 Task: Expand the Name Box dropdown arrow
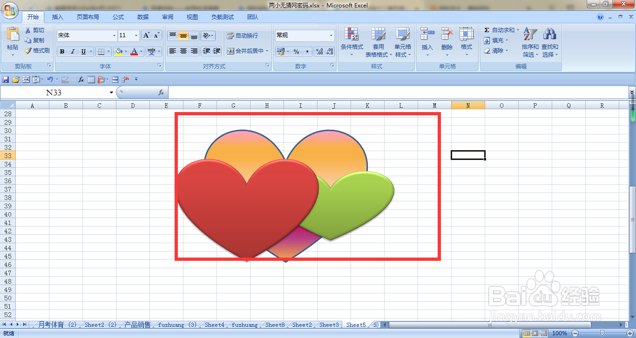coord(111,93)
